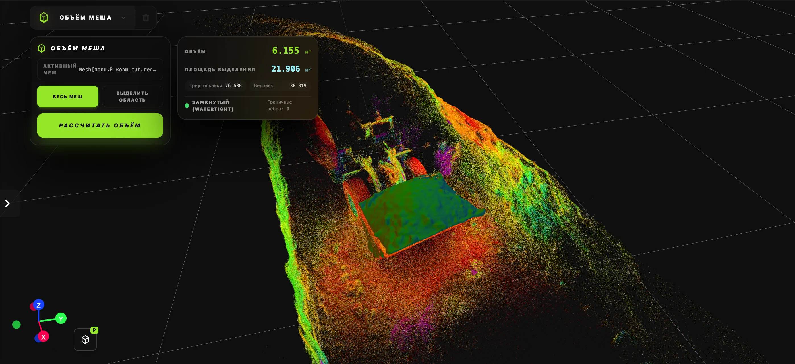Click the ПЛОЩАДЬ ВЫДЕЛЕНИЯ label
The height and width of the screenshot is (364, 795).
pyautogui.click(x=220, y=70)
